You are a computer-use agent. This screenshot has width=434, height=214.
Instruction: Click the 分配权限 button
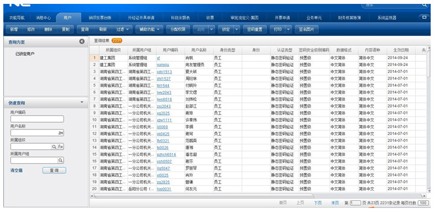coord(178,29)
